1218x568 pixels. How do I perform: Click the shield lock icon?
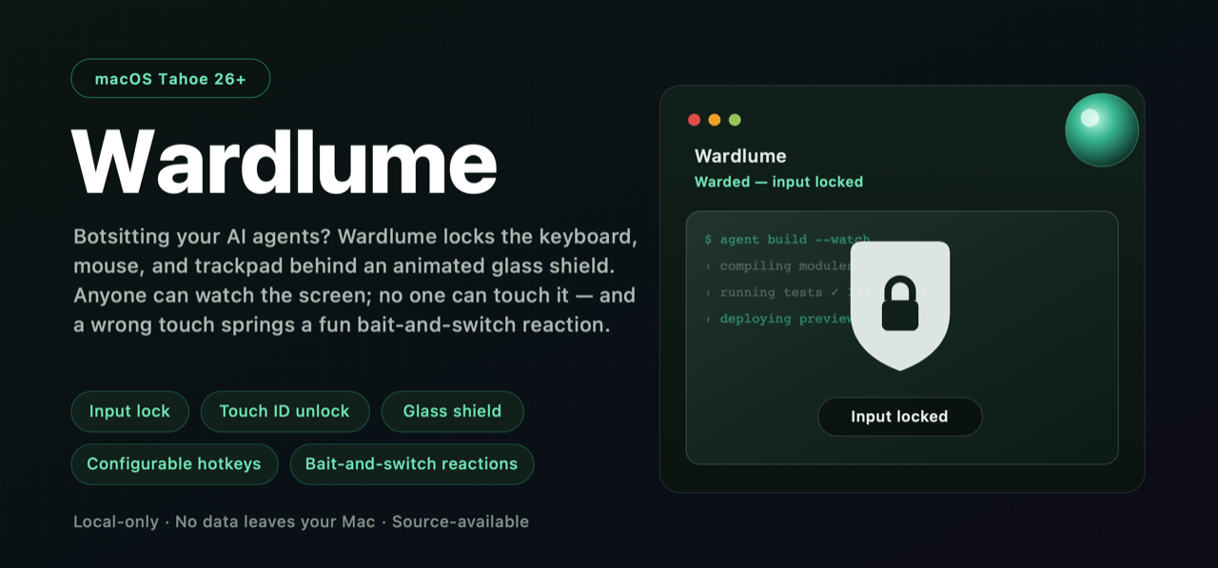pyautogui.click(x=899, y=305)
